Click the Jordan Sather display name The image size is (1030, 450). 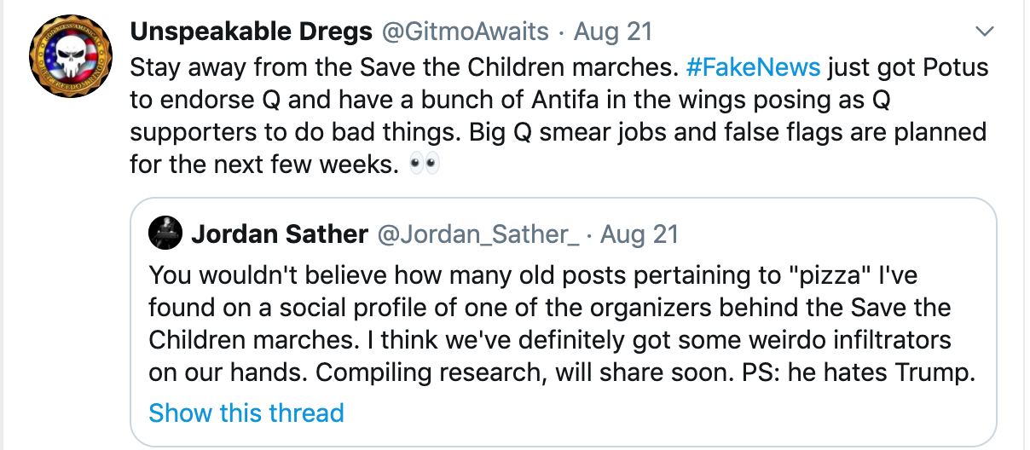coord(280,234)
